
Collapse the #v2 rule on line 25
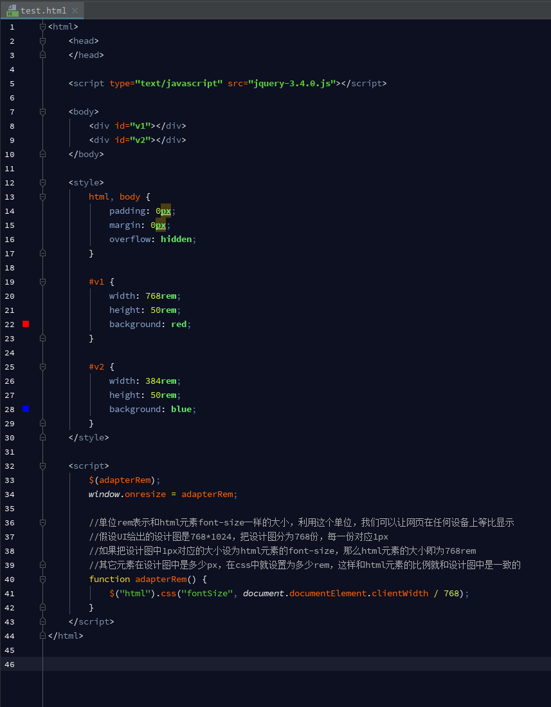(43, 366)
